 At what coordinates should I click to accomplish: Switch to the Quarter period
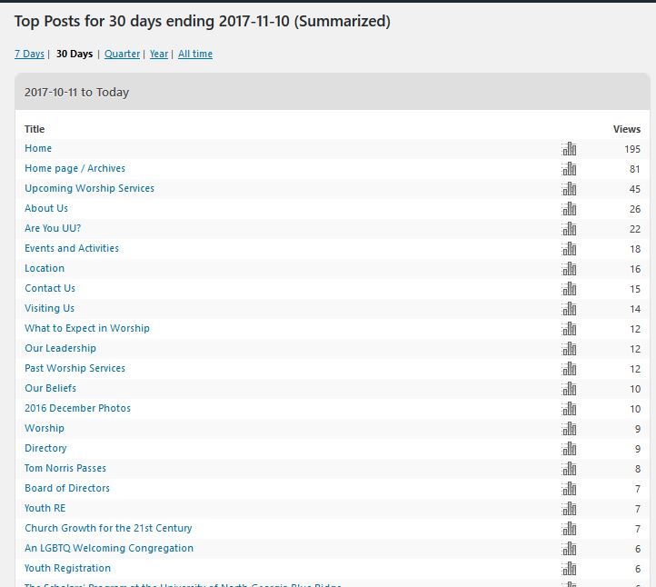[122, 54]
